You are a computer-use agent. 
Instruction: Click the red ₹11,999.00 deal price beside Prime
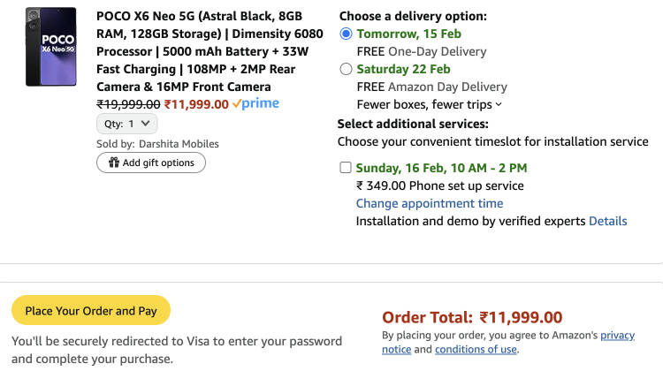click(196, 104)
